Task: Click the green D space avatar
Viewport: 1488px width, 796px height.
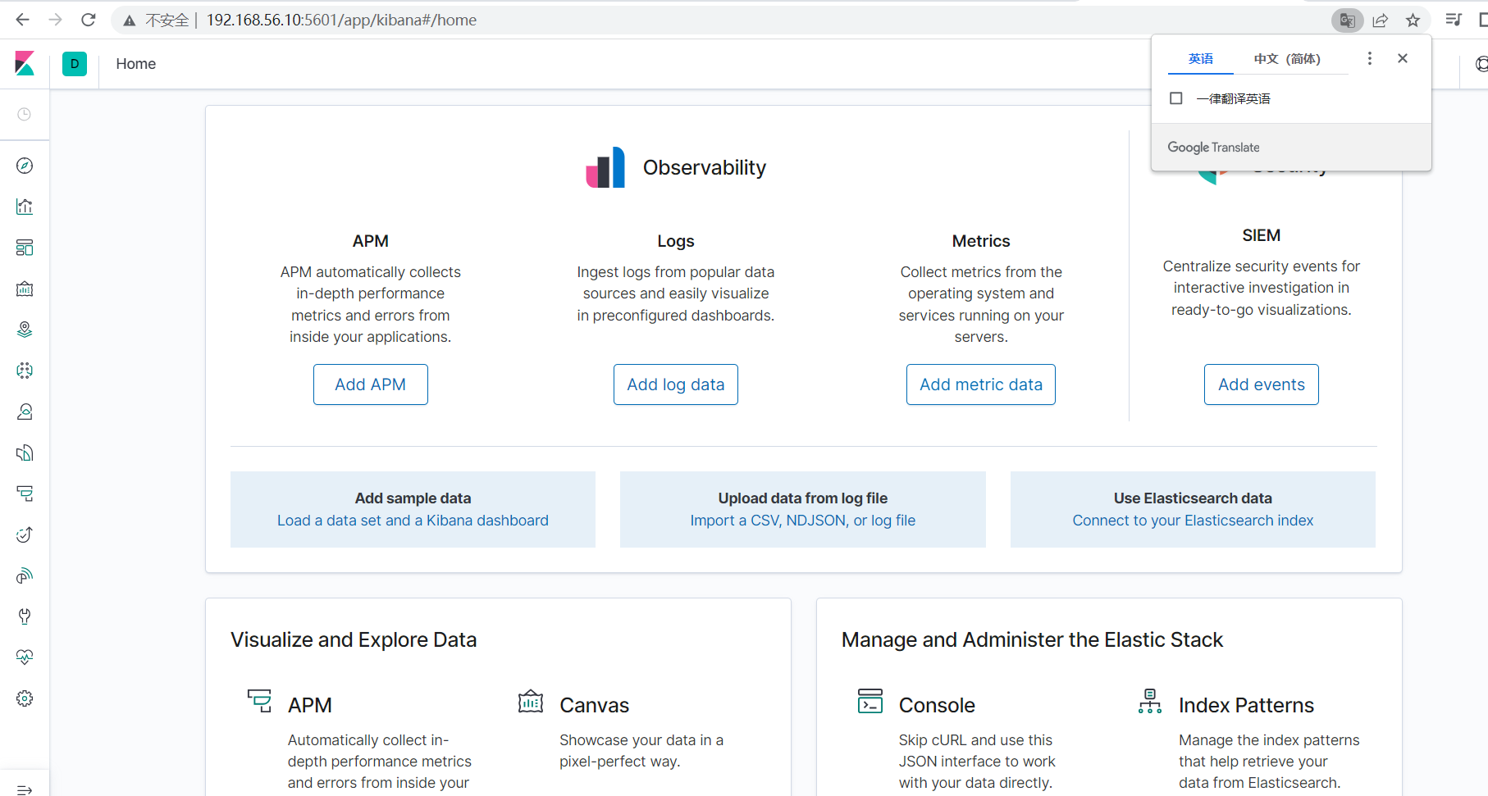Action: pos(75,64)
